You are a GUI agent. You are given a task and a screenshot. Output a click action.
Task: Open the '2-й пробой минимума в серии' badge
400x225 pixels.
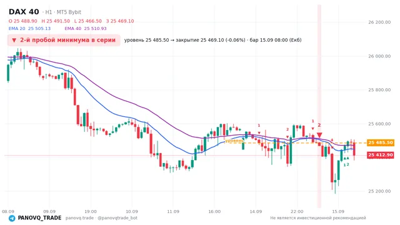coord(64,40)
